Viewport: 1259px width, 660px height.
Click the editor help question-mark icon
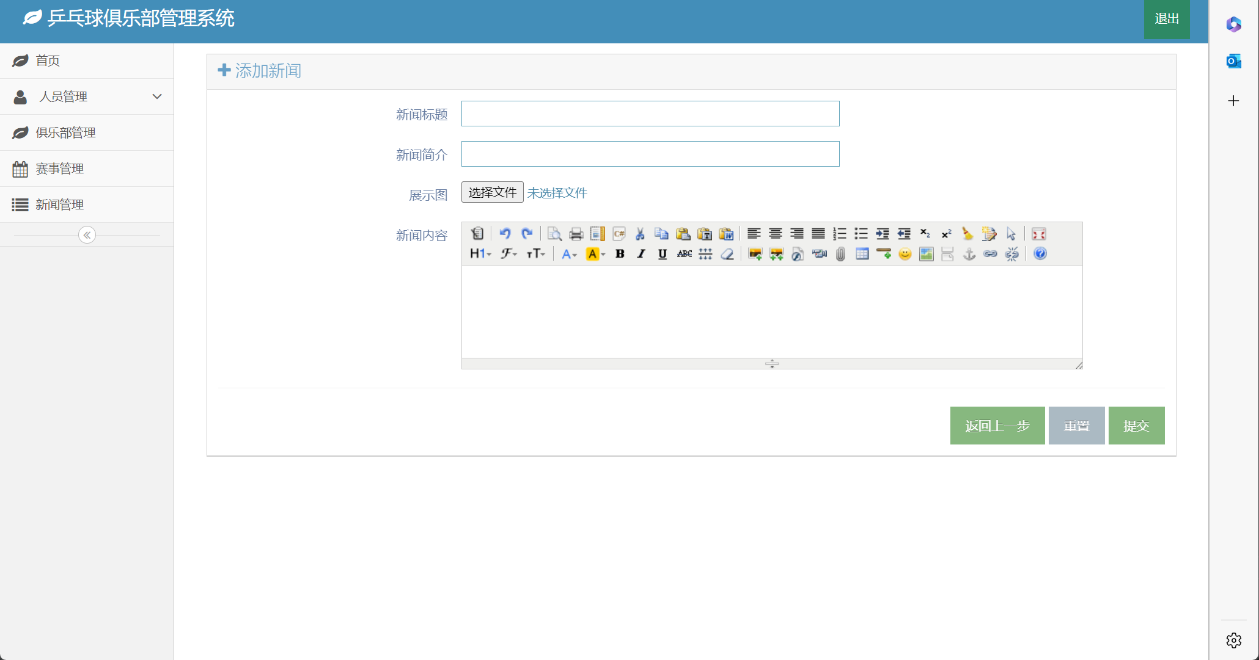click(x=1040, y=254)
